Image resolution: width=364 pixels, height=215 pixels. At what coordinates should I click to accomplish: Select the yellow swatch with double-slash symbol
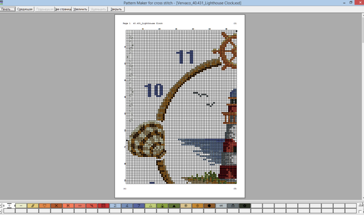(33, 206)
